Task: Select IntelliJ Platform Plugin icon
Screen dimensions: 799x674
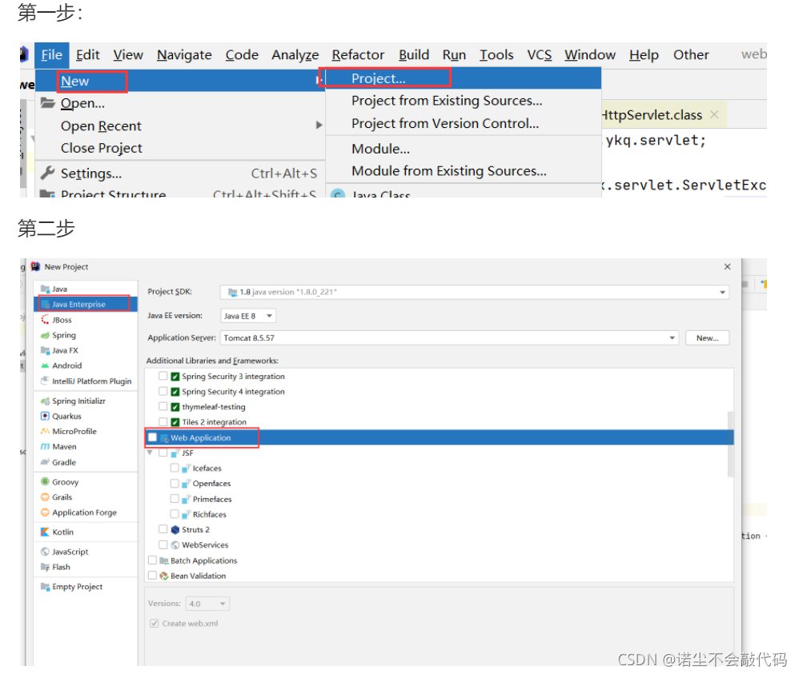Action: click(x=46, y=381)
